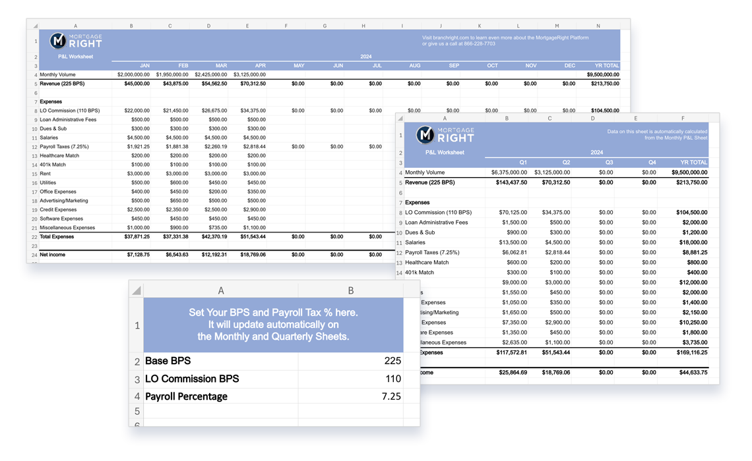Edit the Payroll Percentage value 7.25
The height and width of the screenshot is (461, 752).
350,396
